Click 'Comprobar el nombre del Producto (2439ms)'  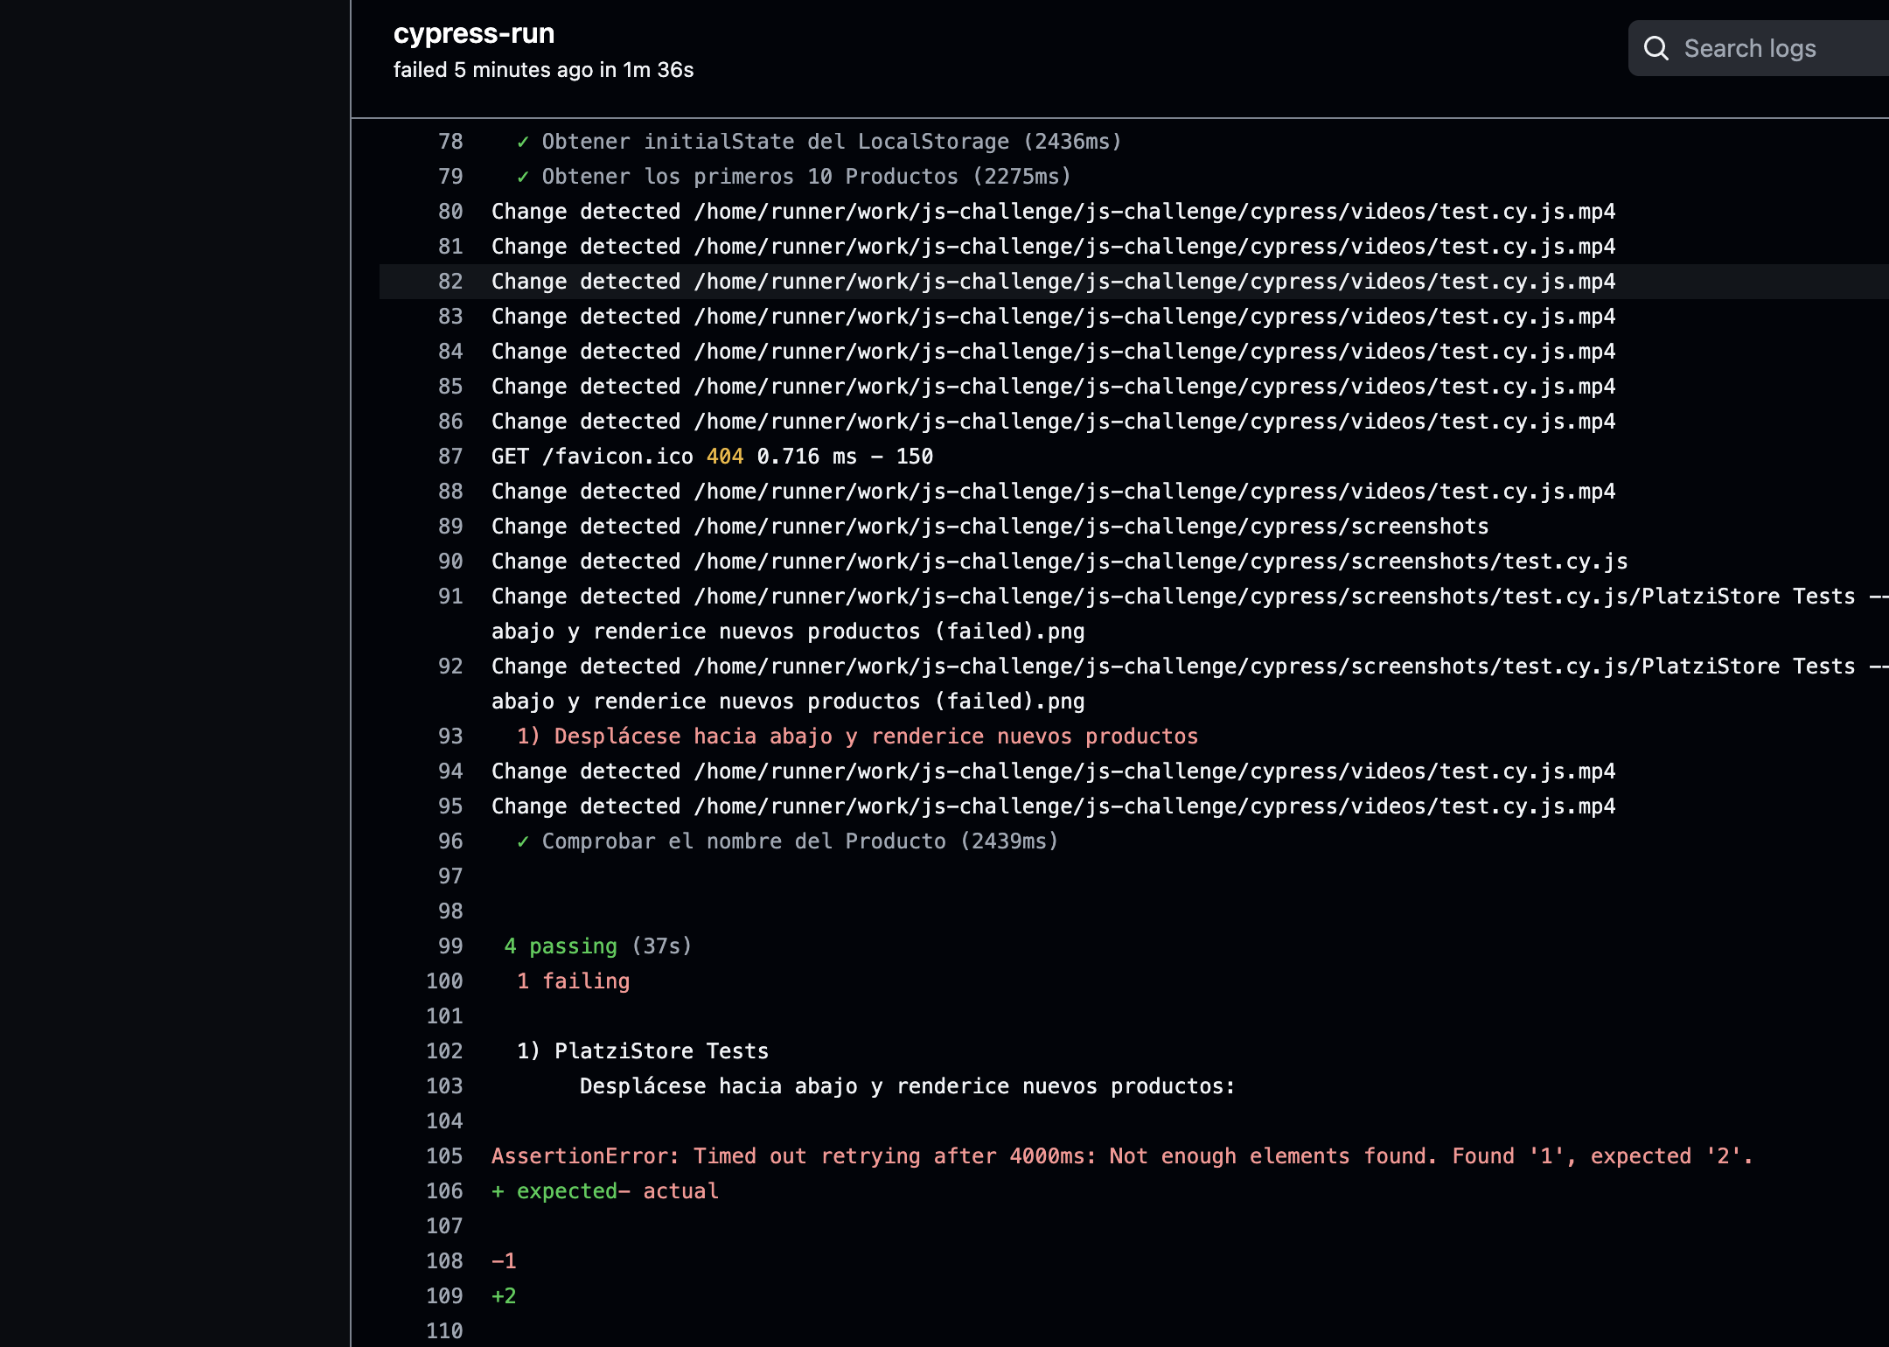[x=787, y=841]
